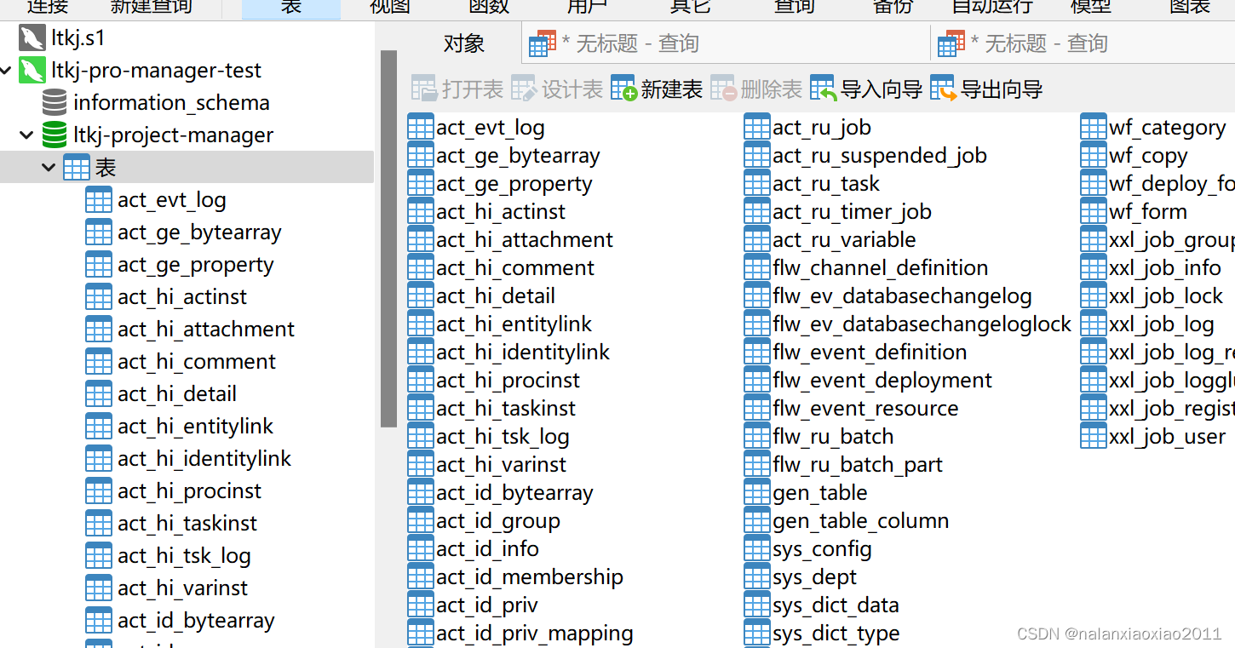
Task: Click the second 无标题 - 查询 tab icon
Action: [951, 43]
